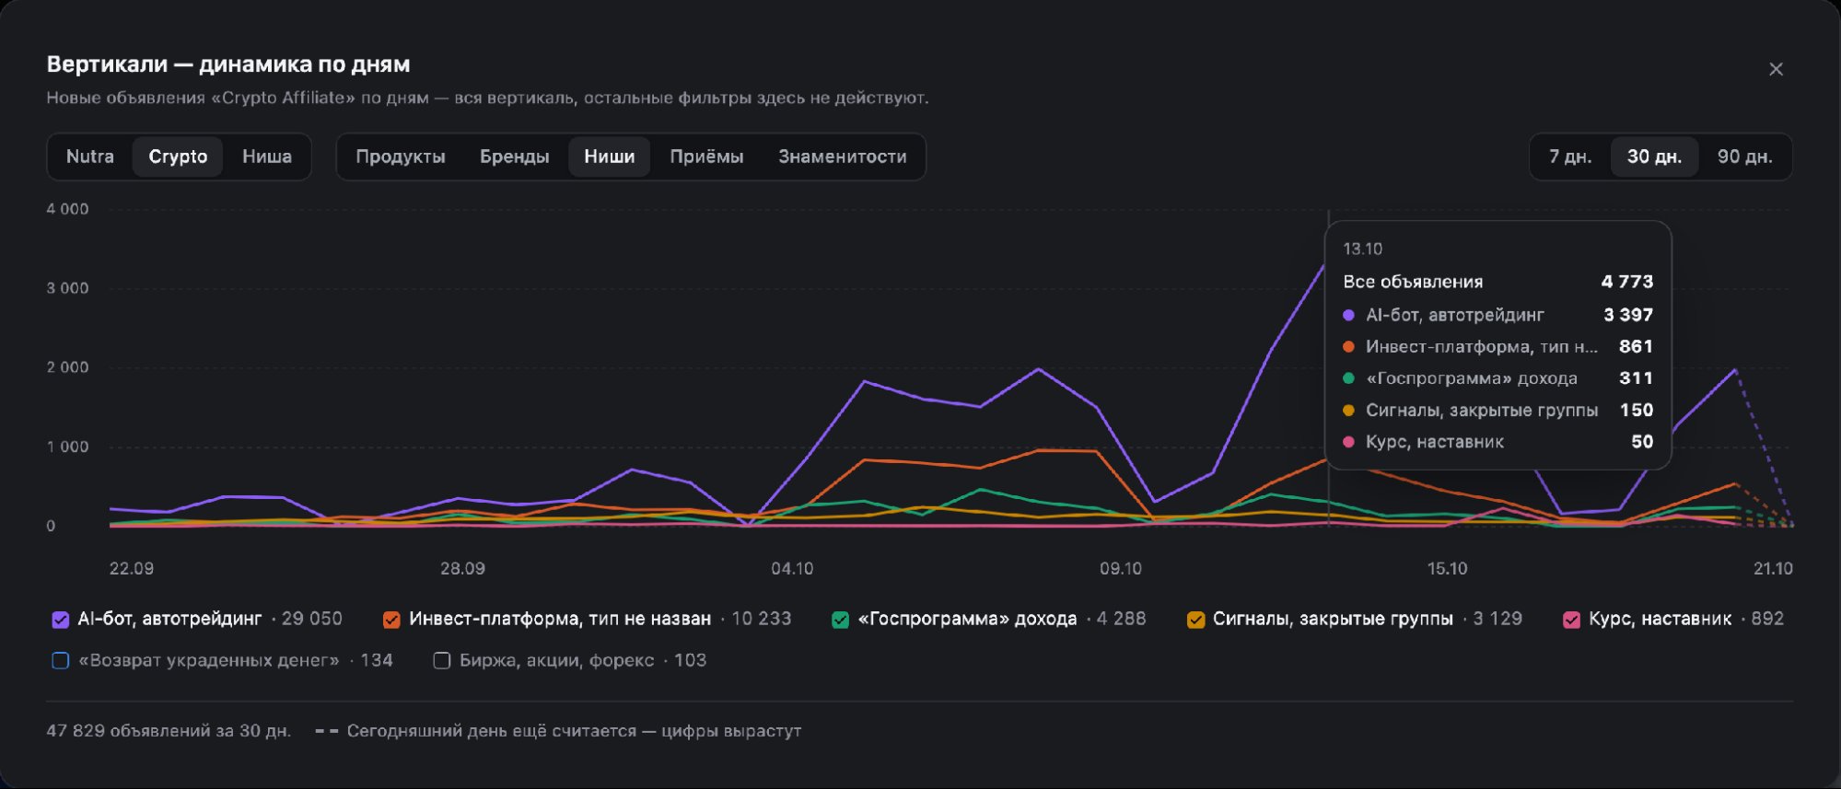Set the period to 7 дн.

(x=1570, y=157)
